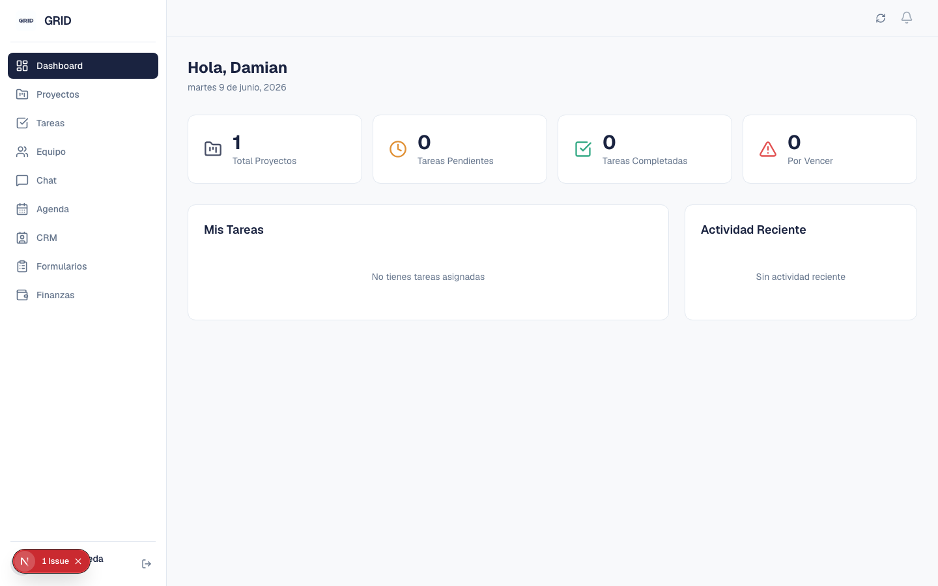Open Tareas from the sidebar
Screen dimensions: 938x586
pos(83,123)
